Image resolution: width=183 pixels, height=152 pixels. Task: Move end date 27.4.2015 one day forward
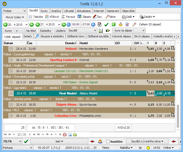point(64,25)
